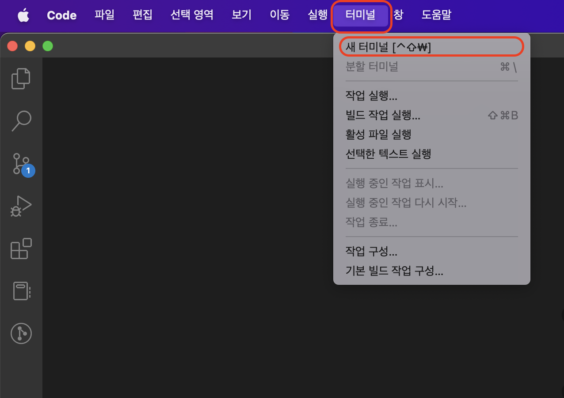Open the Search view icon
564x398 pixels.
21,121
